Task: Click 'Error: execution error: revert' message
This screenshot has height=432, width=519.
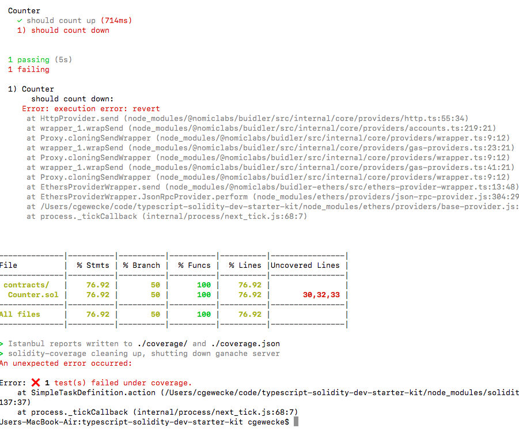Action: click(91, 109)
